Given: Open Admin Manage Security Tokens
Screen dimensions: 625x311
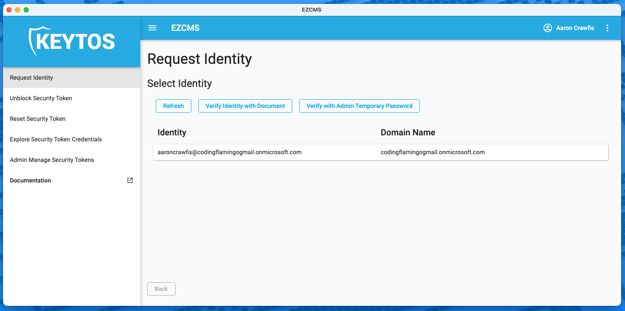Looking at the screenshot, I should 52,160.
